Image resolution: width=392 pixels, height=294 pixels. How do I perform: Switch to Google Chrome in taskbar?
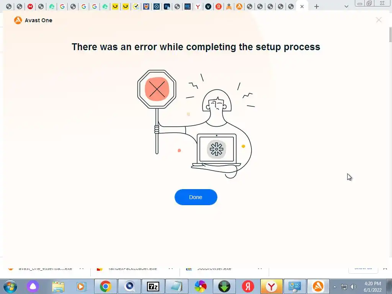click(x=106, y=286)
